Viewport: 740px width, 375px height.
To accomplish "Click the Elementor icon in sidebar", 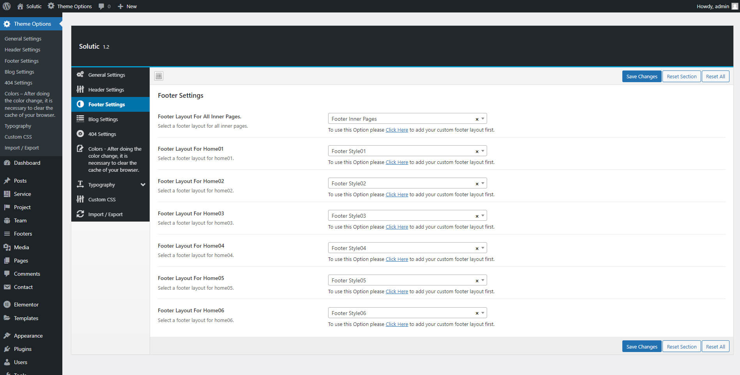I will [7, 305].
